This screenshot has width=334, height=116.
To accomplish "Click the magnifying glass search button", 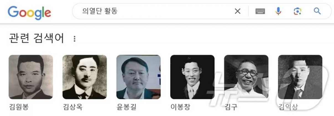I will tap(317, 11).
